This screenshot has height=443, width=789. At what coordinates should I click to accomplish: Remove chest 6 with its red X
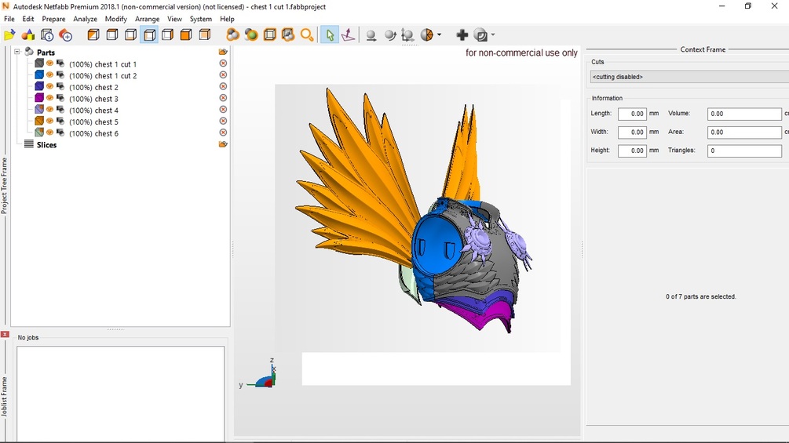click(x=224, y=133)
